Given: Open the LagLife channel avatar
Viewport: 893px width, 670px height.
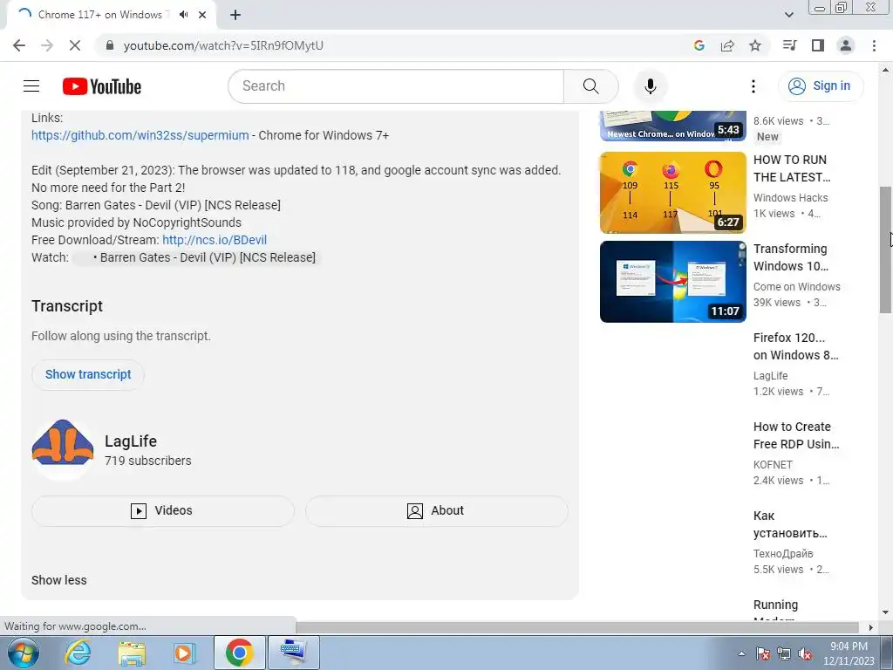Looking at the screenshot, I should [x=63, y=449].
